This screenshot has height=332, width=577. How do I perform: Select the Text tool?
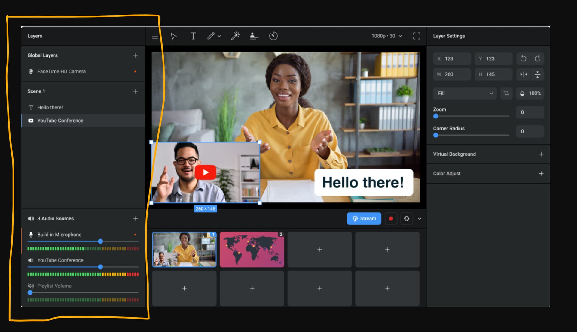coord(193,36)
